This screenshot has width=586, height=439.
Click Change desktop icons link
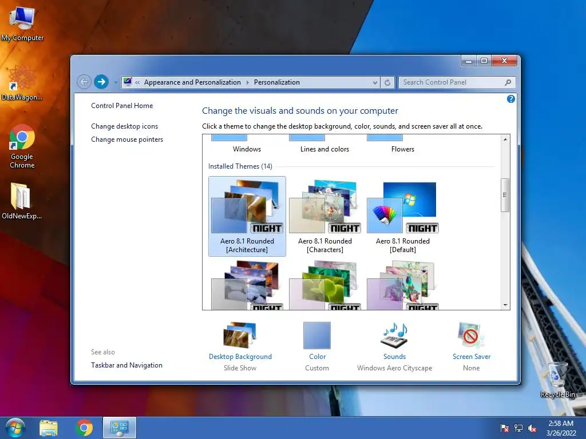tap(124, 126)
